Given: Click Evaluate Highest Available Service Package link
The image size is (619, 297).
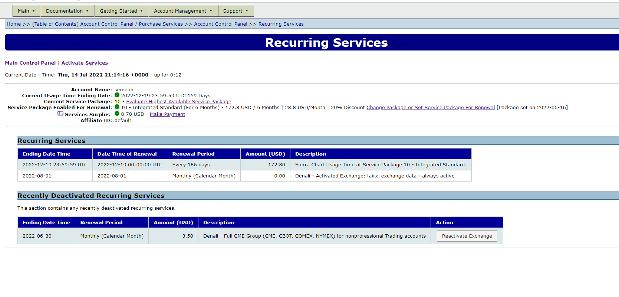Looking at the screenshot, I should (179, 102).
